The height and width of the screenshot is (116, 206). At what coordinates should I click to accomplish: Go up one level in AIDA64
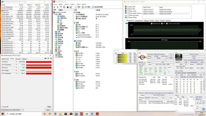pyautogui.click(x=61, y=7)
